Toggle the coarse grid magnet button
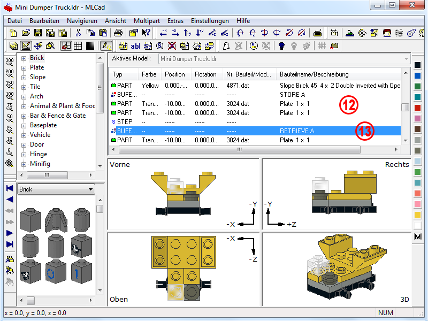This screenshot has width=428, height=321. (x=66, y=46)
